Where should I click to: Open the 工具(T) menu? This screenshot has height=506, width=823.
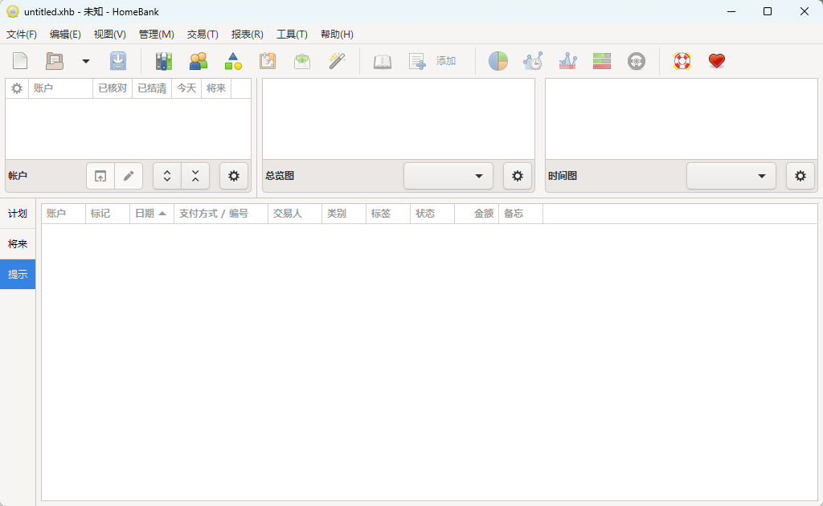(x=292, y=34)
